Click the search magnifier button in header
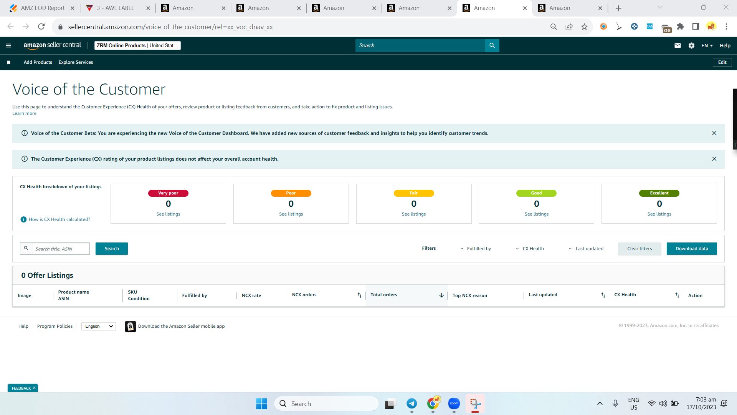 coord(492,45)
